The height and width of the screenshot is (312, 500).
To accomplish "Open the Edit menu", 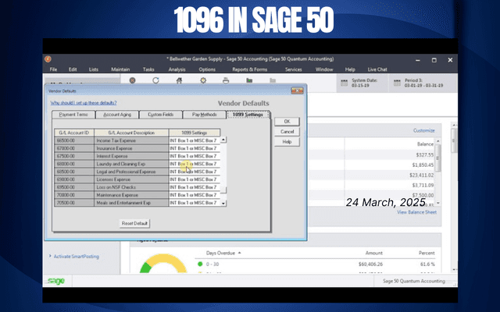I will 73,69.
